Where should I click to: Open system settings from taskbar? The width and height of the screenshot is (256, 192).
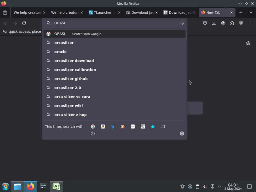(x=43, y=186)
